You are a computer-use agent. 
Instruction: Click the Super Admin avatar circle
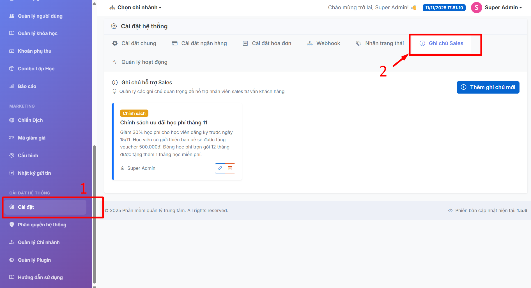476,8
